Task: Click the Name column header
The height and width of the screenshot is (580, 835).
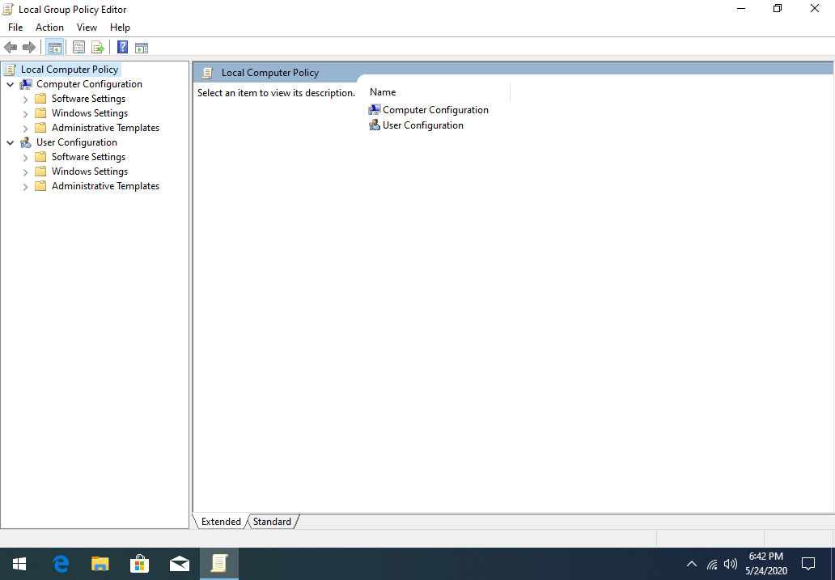Action: [x=383, y=91]
